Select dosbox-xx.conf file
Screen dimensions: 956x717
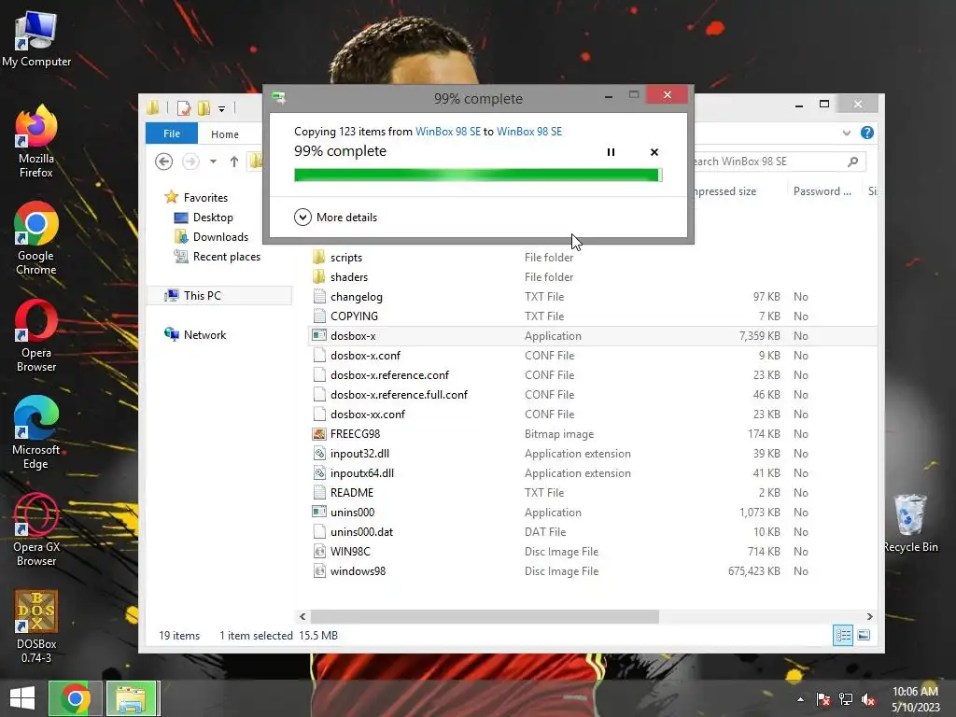(367, 415)
